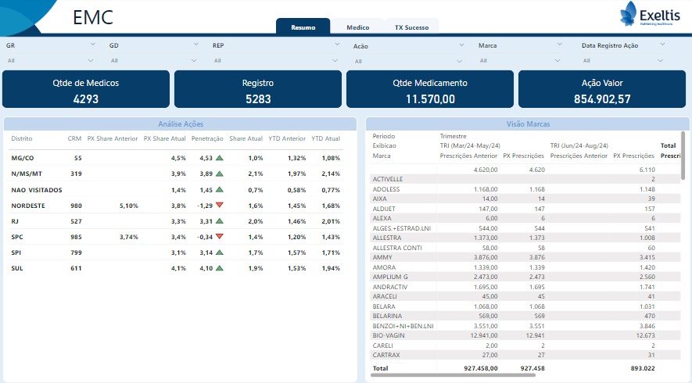The width and height of the screenshot is (692, 383).
Task: Expand the GR header chevron
Action: (93, 45)
